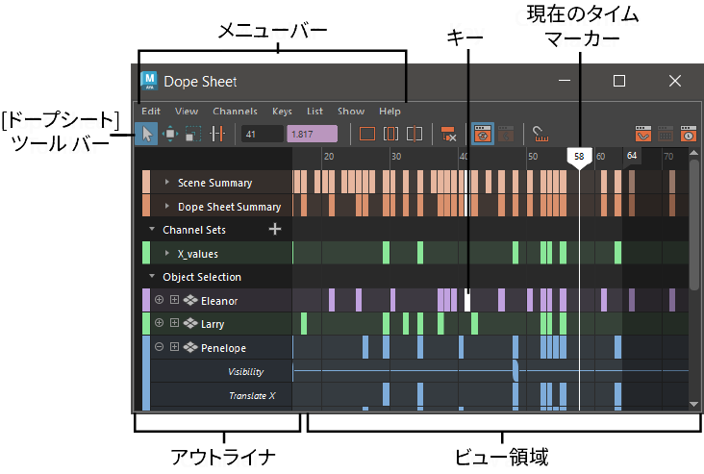Click the orange icon with the X

pyautogui.click(x=448, y=134)
